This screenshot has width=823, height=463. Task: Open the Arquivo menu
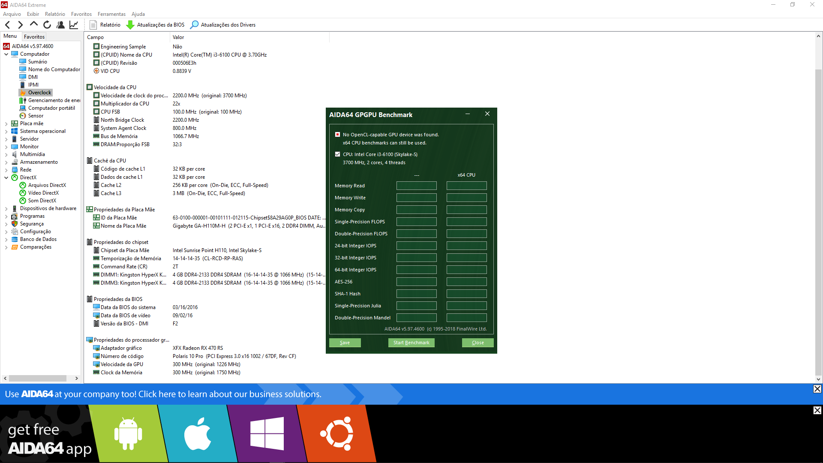(12, 14)
